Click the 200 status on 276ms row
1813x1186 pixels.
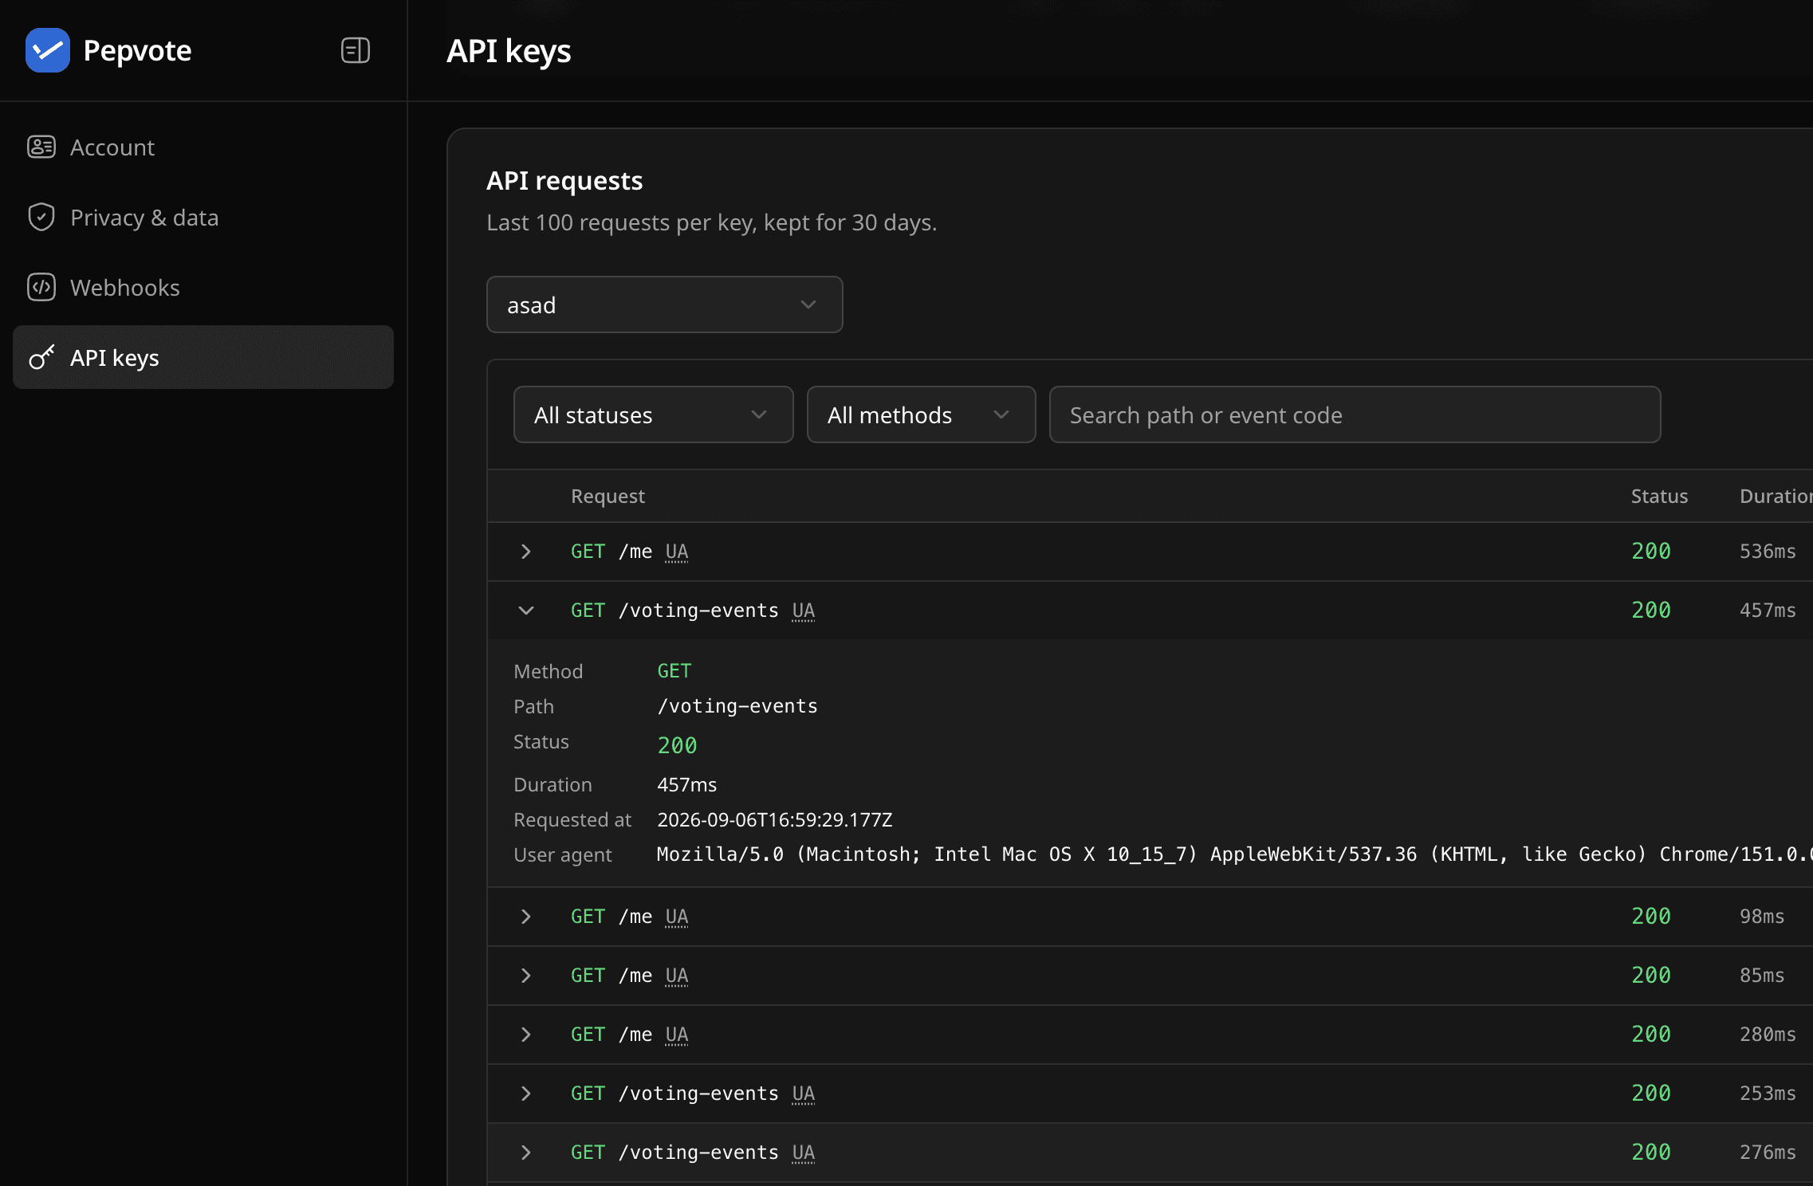(1651, 1153)
